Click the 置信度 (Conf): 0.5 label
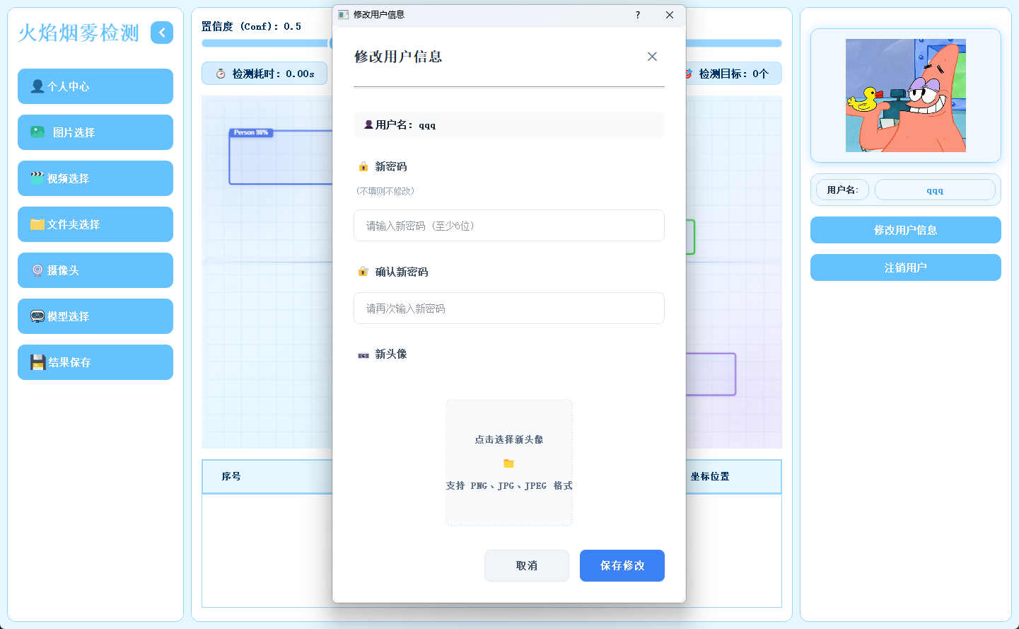 pos(251,26)
